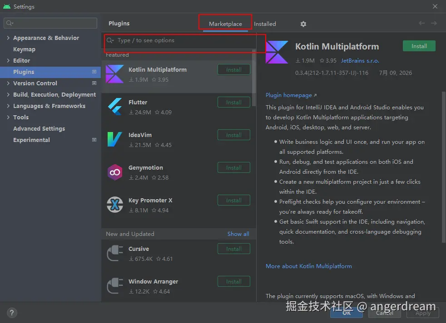
Task: Select the Key Promoter X plugin name
Action: coord(150,200)
